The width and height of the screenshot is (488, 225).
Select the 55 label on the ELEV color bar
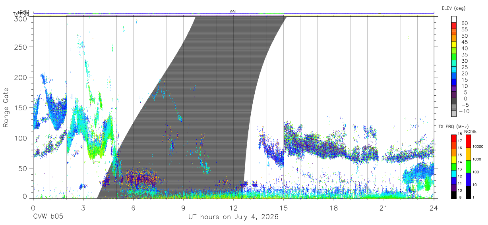[x=465, y=30]
